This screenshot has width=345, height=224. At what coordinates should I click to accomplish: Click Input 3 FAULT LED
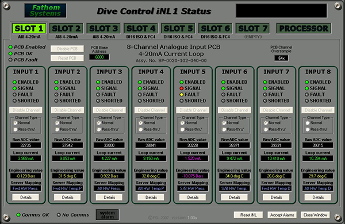[98, 95]
